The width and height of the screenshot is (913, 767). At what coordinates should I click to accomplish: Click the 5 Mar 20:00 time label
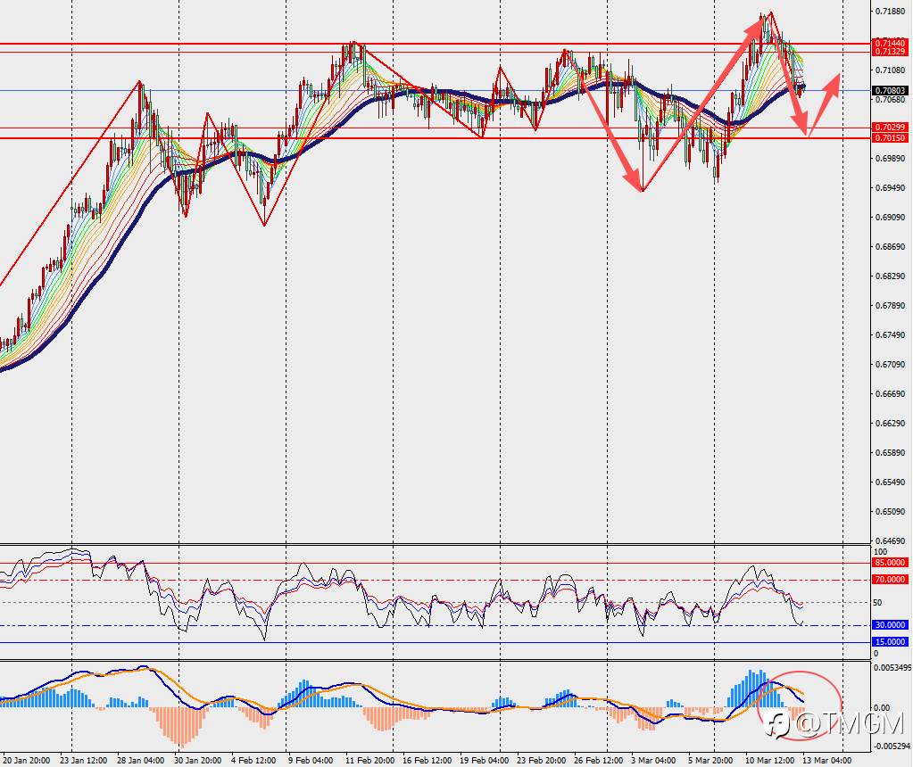[710, 761]
